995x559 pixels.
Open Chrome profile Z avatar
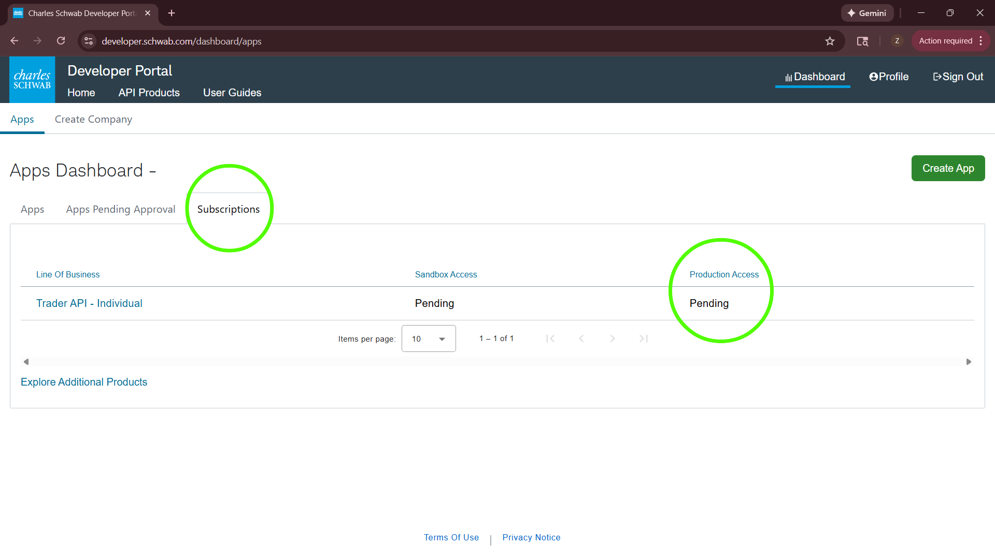(897, 41)
